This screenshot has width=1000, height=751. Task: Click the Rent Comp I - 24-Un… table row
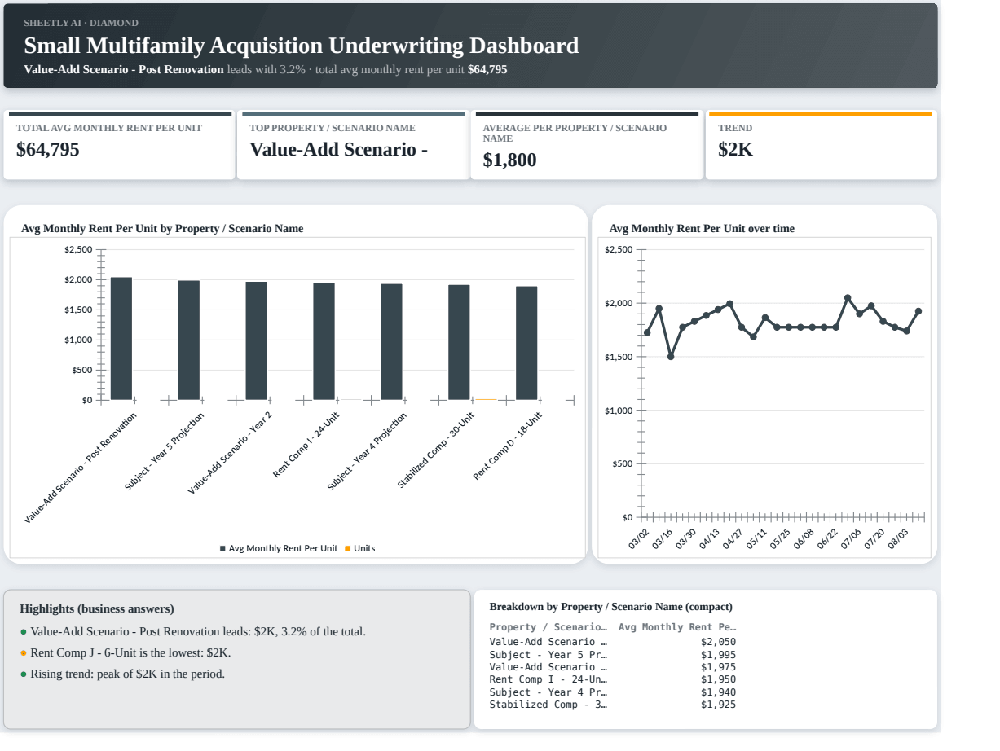pyautogui.click(x=612, y=679)
